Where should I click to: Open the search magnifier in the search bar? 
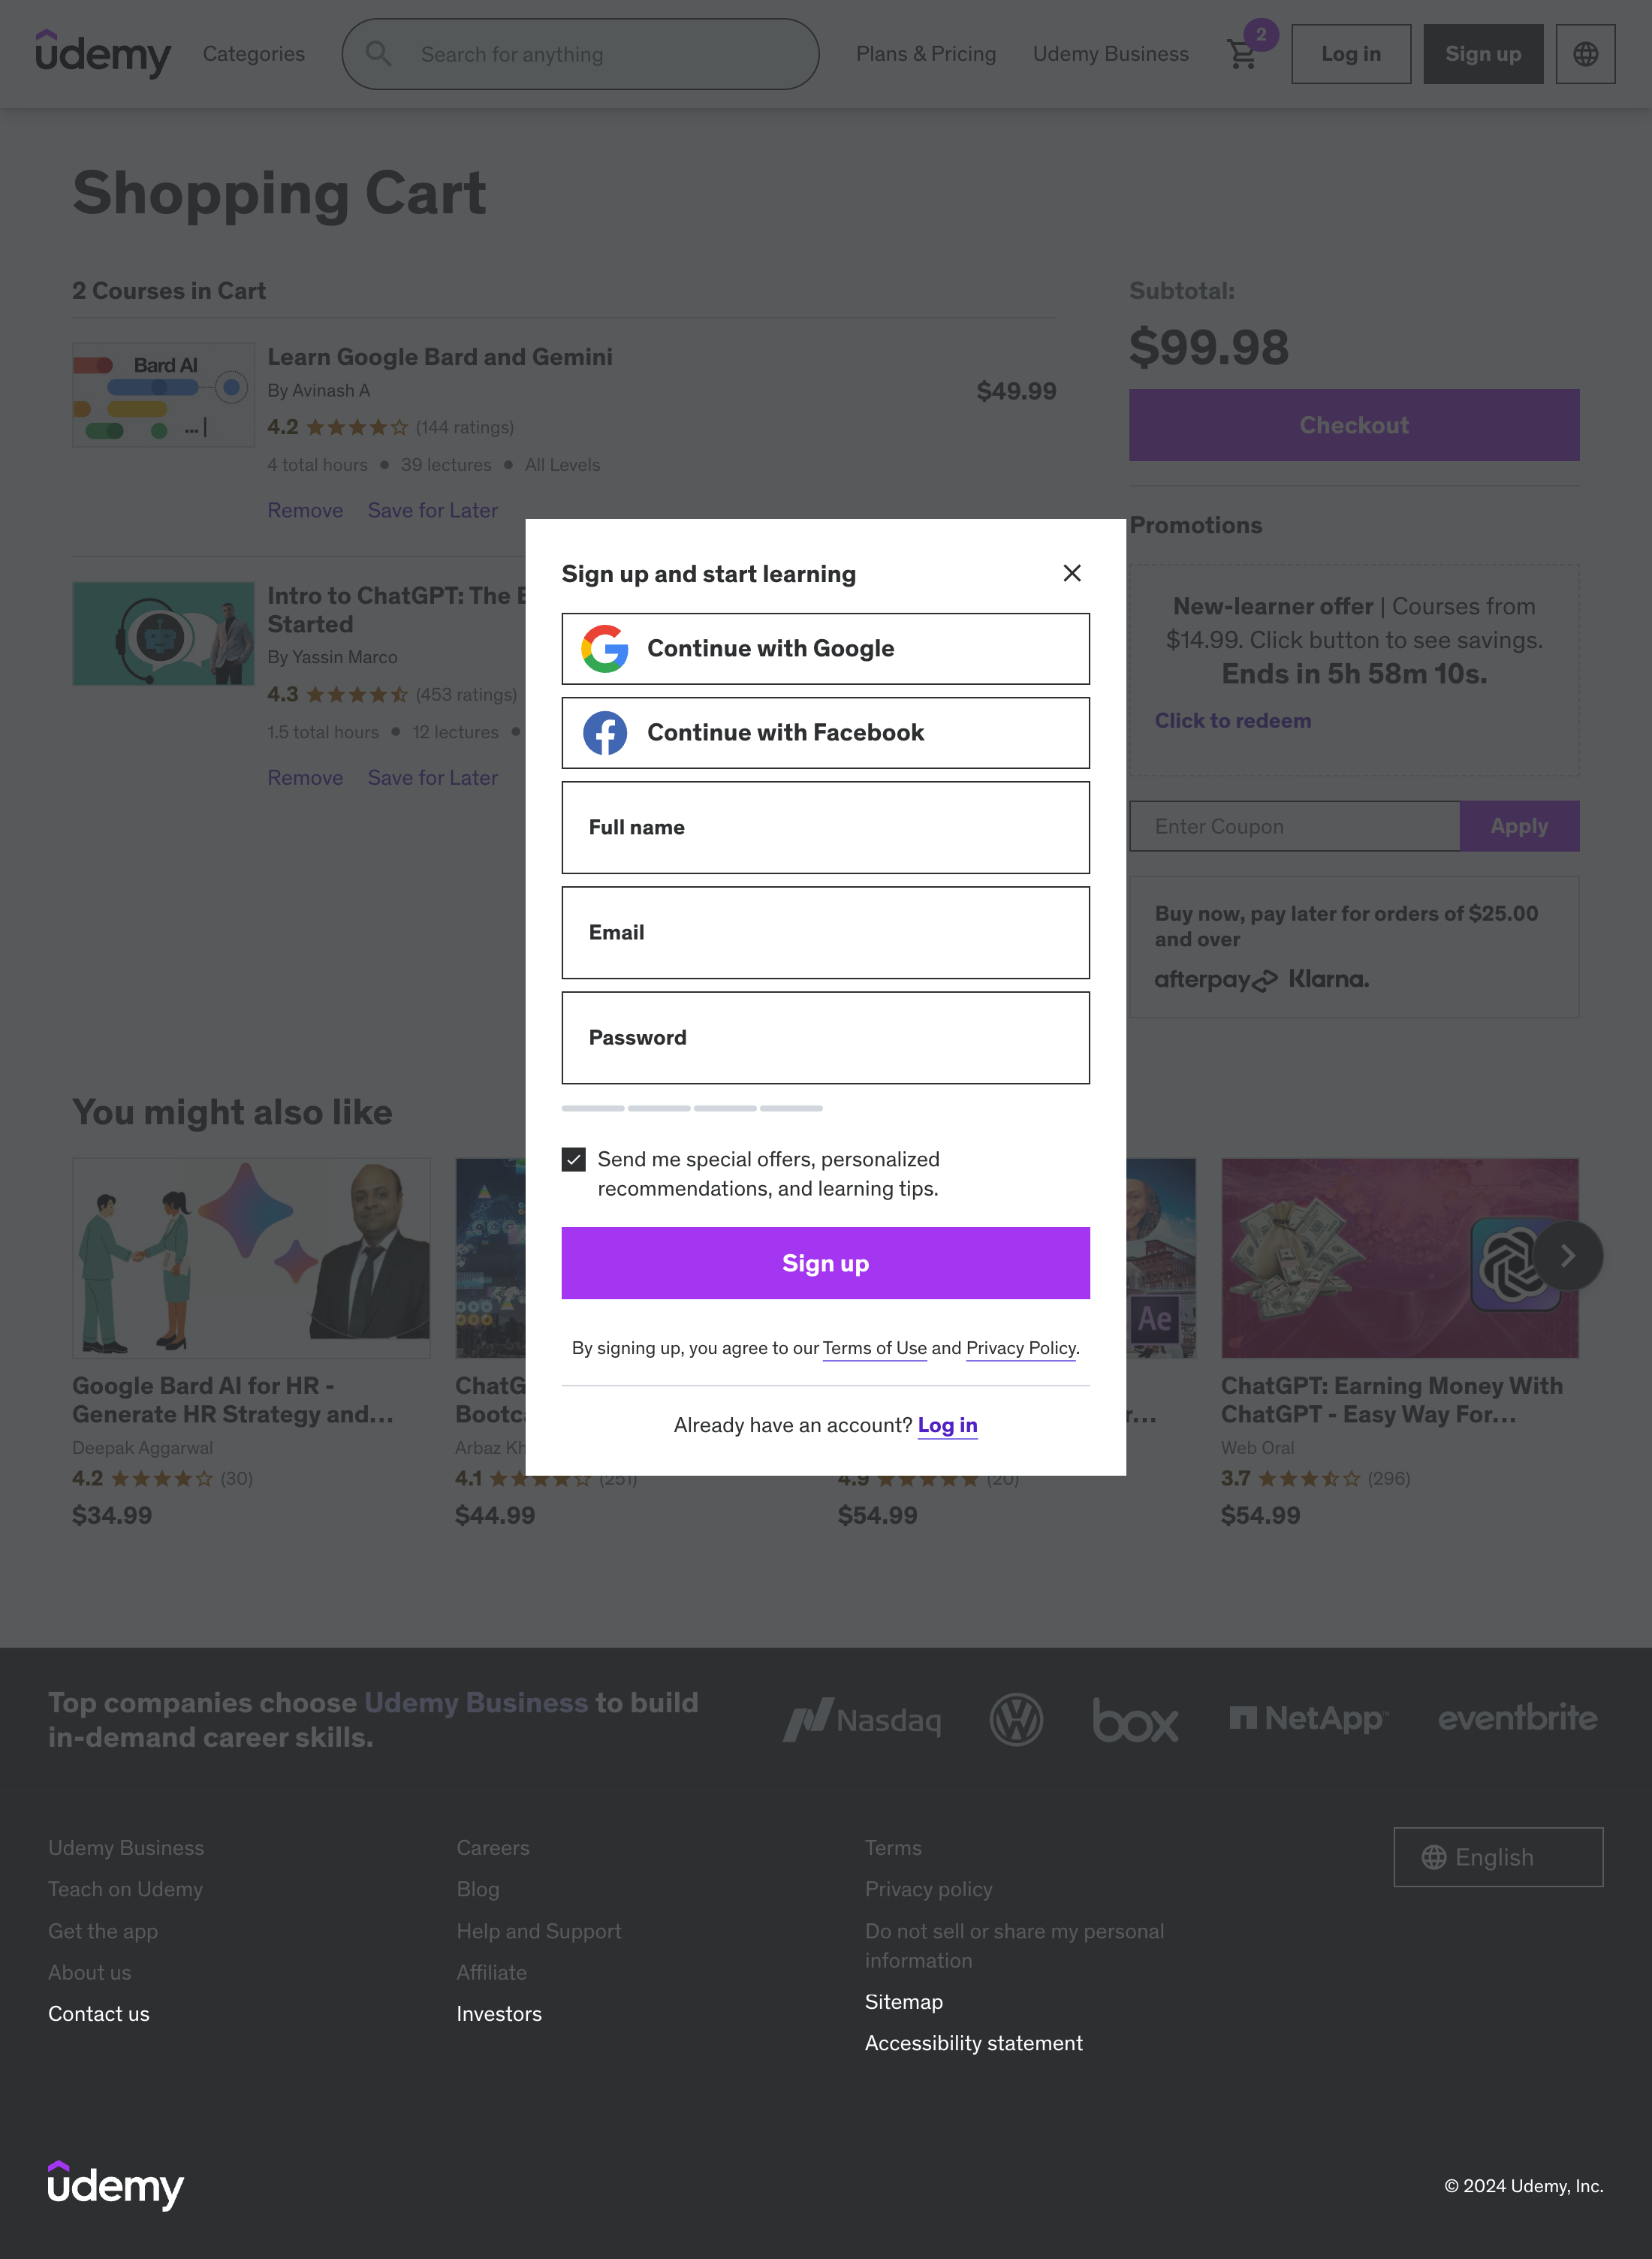(379, 54)
